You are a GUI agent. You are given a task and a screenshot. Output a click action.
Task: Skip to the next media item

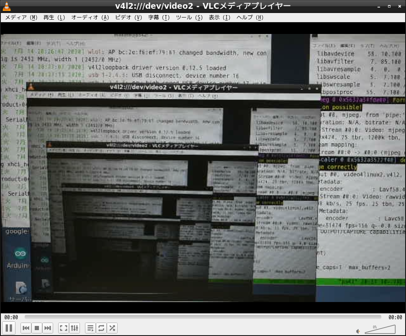(x=48, y=328)
